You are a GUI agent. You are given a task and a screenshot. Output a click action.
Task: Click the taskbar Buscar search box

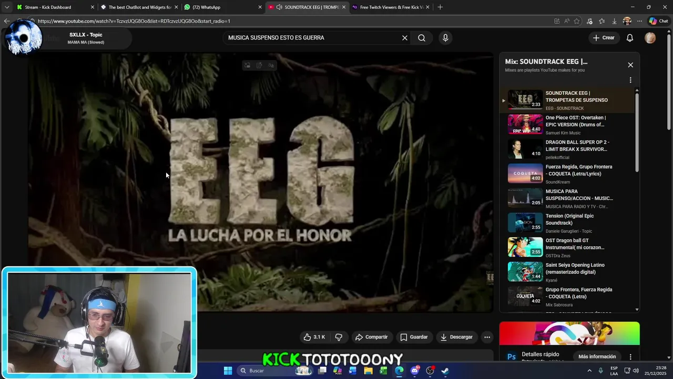coord(274,371)
